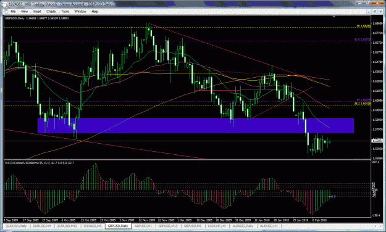Open the Tools menu
Viewport: 386px width, 232px height.
pyautogui.click(x=65, y=11)
